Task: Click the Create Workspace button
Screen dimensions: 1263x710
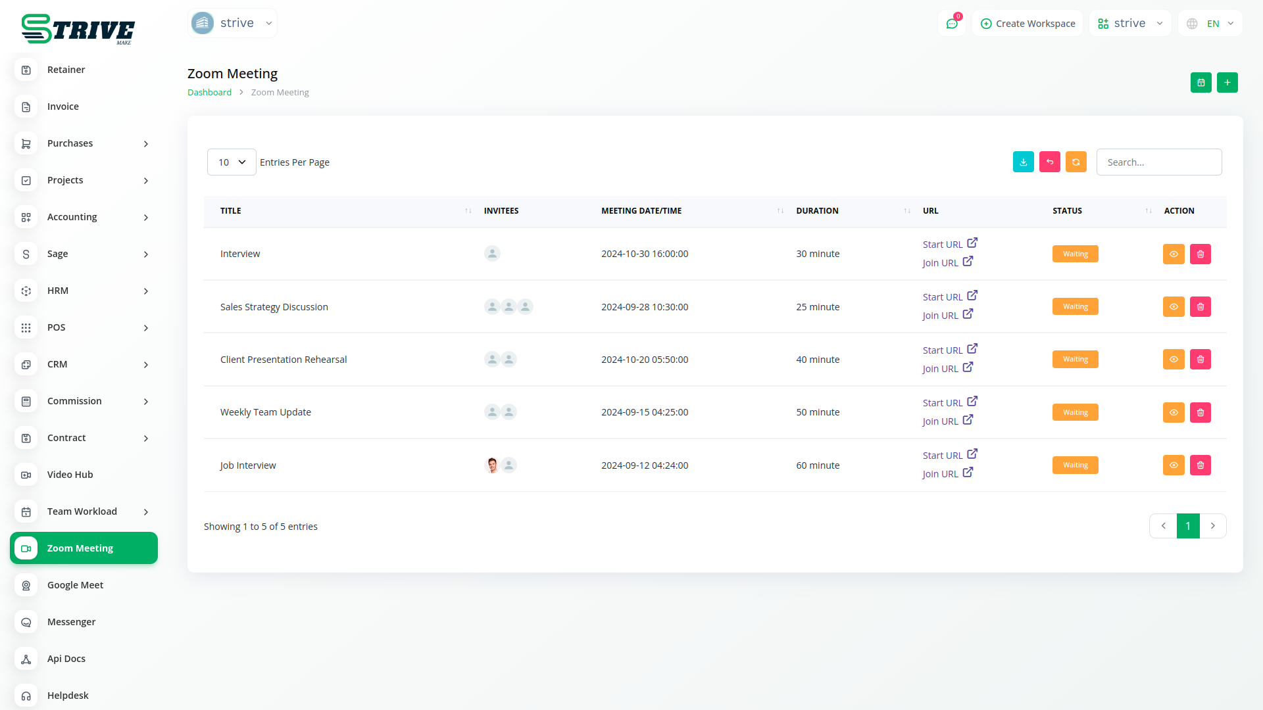Action: pyautogui.click(x=1028, y=24)
